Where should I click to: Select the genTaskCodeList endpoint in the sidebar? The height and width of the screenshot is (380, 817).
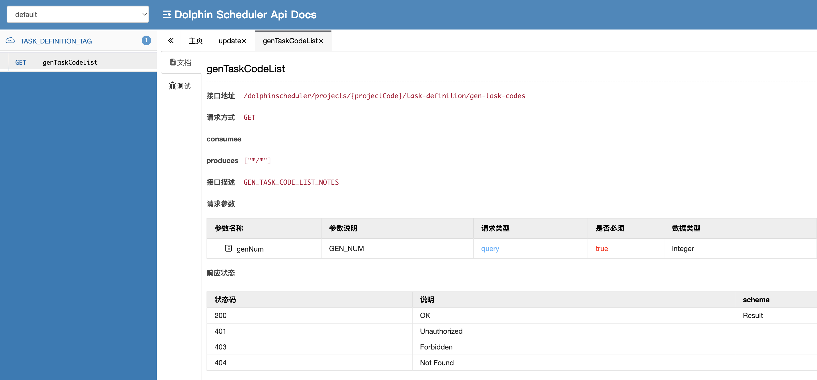click(70, 62)
